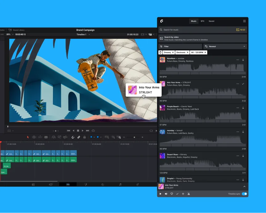Image resolution: width=266 pixels, height=213 pixels.
Task: Select the Blade Edit Mode tool
Action: tap(46, 137)
